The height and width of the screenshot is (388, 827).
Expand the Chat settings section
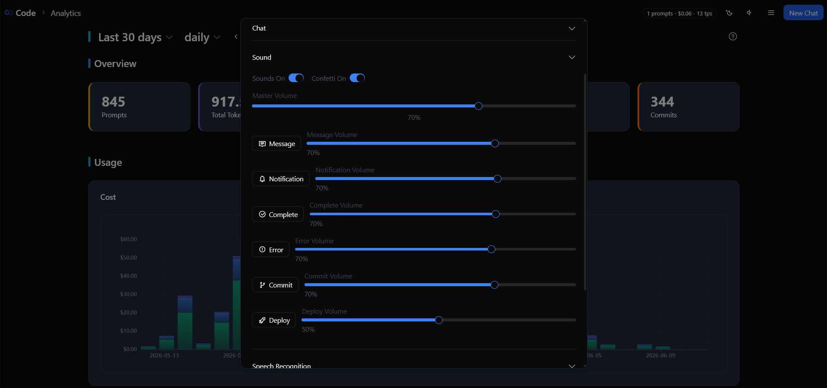413,28
